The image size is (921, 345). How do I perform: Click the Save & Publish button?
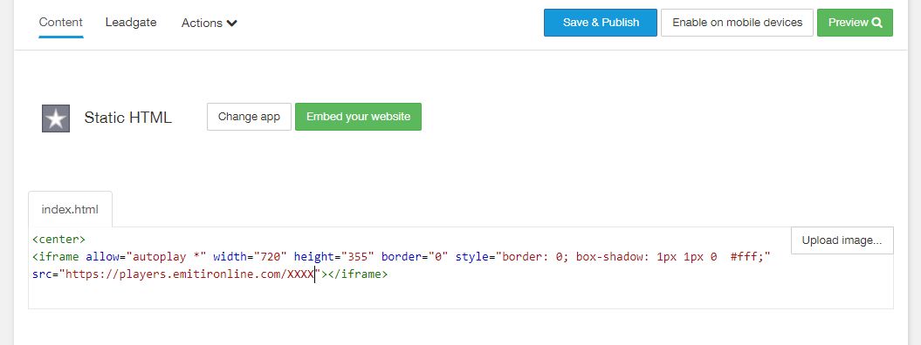[x=601, y=23]
